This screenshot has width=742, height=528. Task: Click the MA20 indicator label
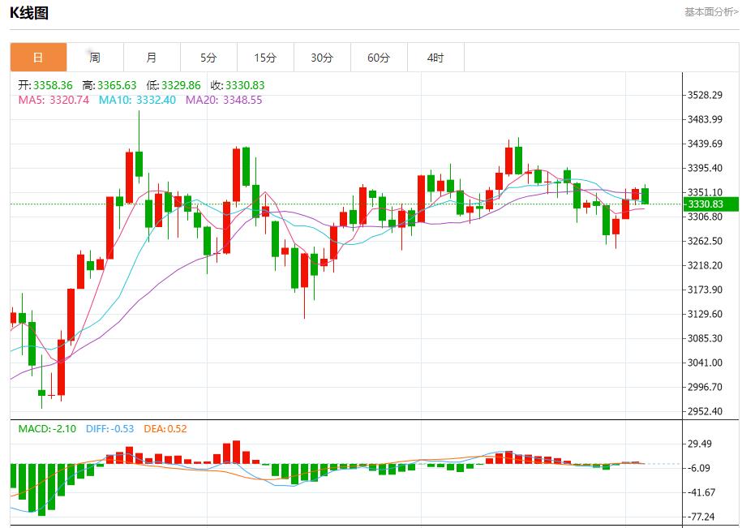[224, 100]
